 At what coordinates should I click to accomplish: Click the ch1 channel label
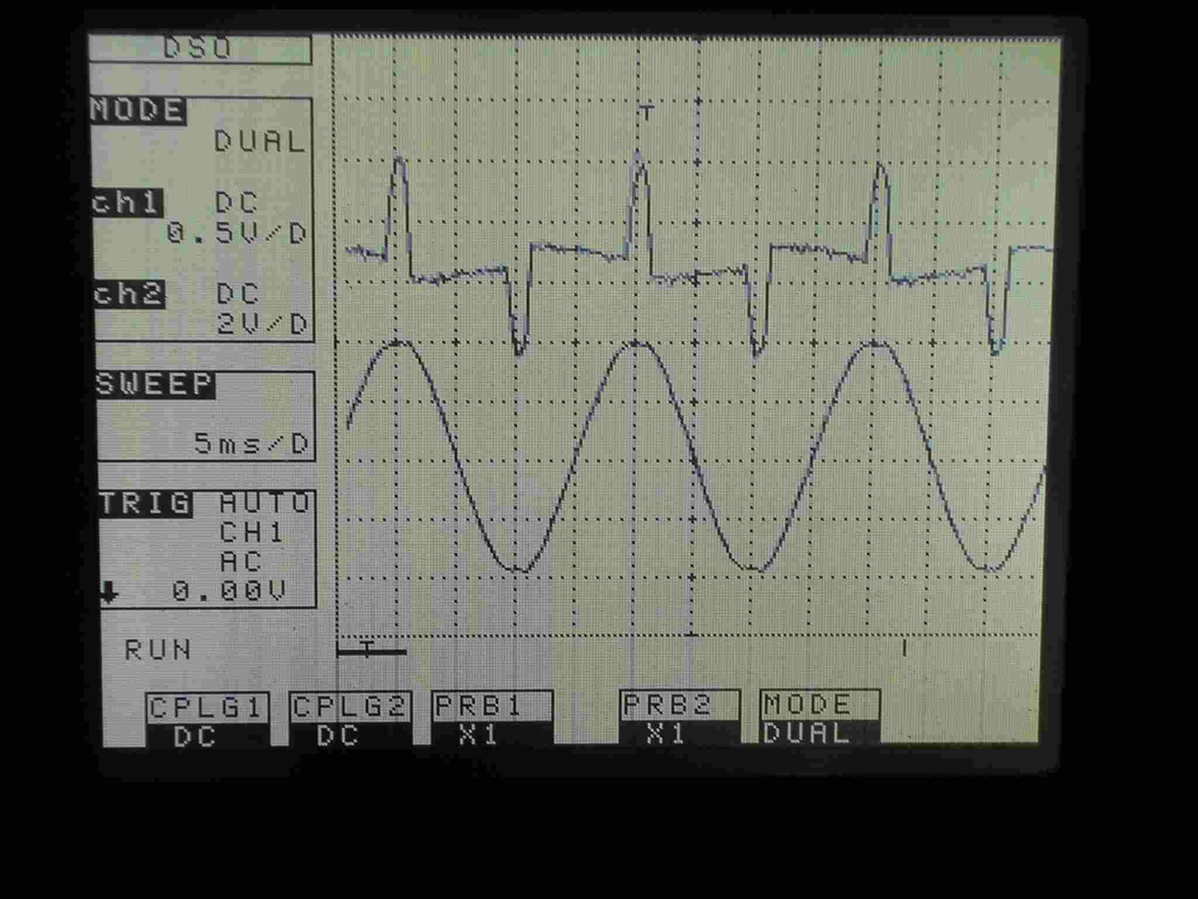(x=127, y=203)
